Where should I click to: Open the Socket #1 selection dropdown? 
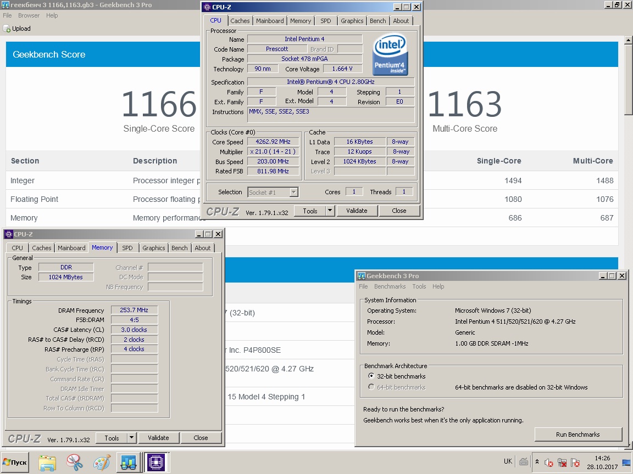point(294,192)
